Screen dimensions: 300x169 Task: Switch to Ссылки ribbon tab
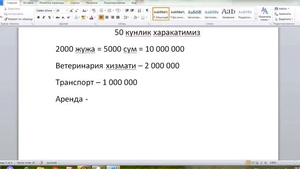(x=75, y=3)
